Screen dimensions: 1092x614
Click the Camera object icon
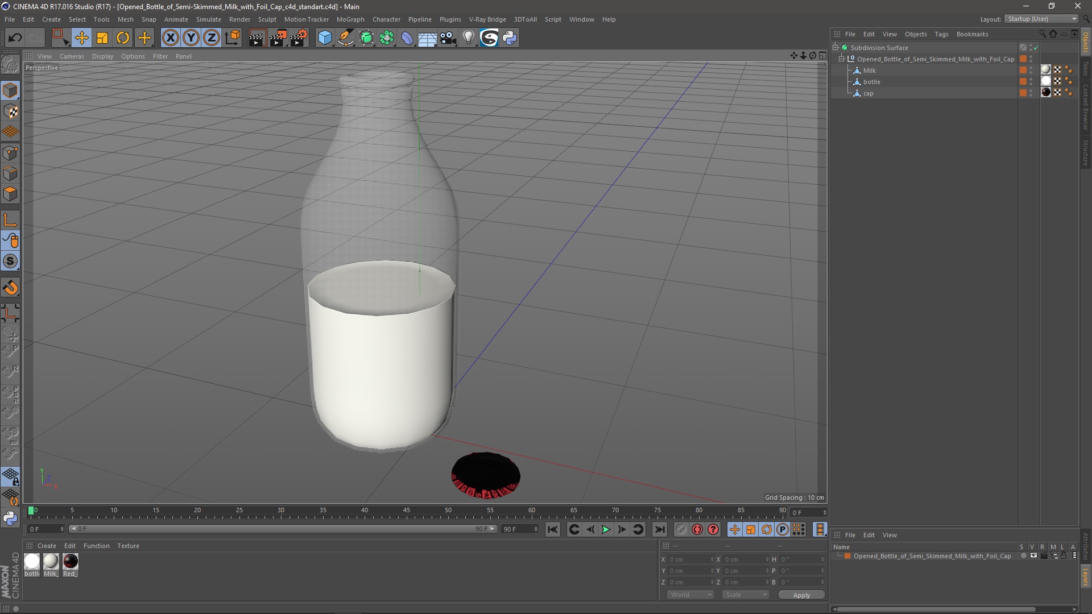(448, 38)
